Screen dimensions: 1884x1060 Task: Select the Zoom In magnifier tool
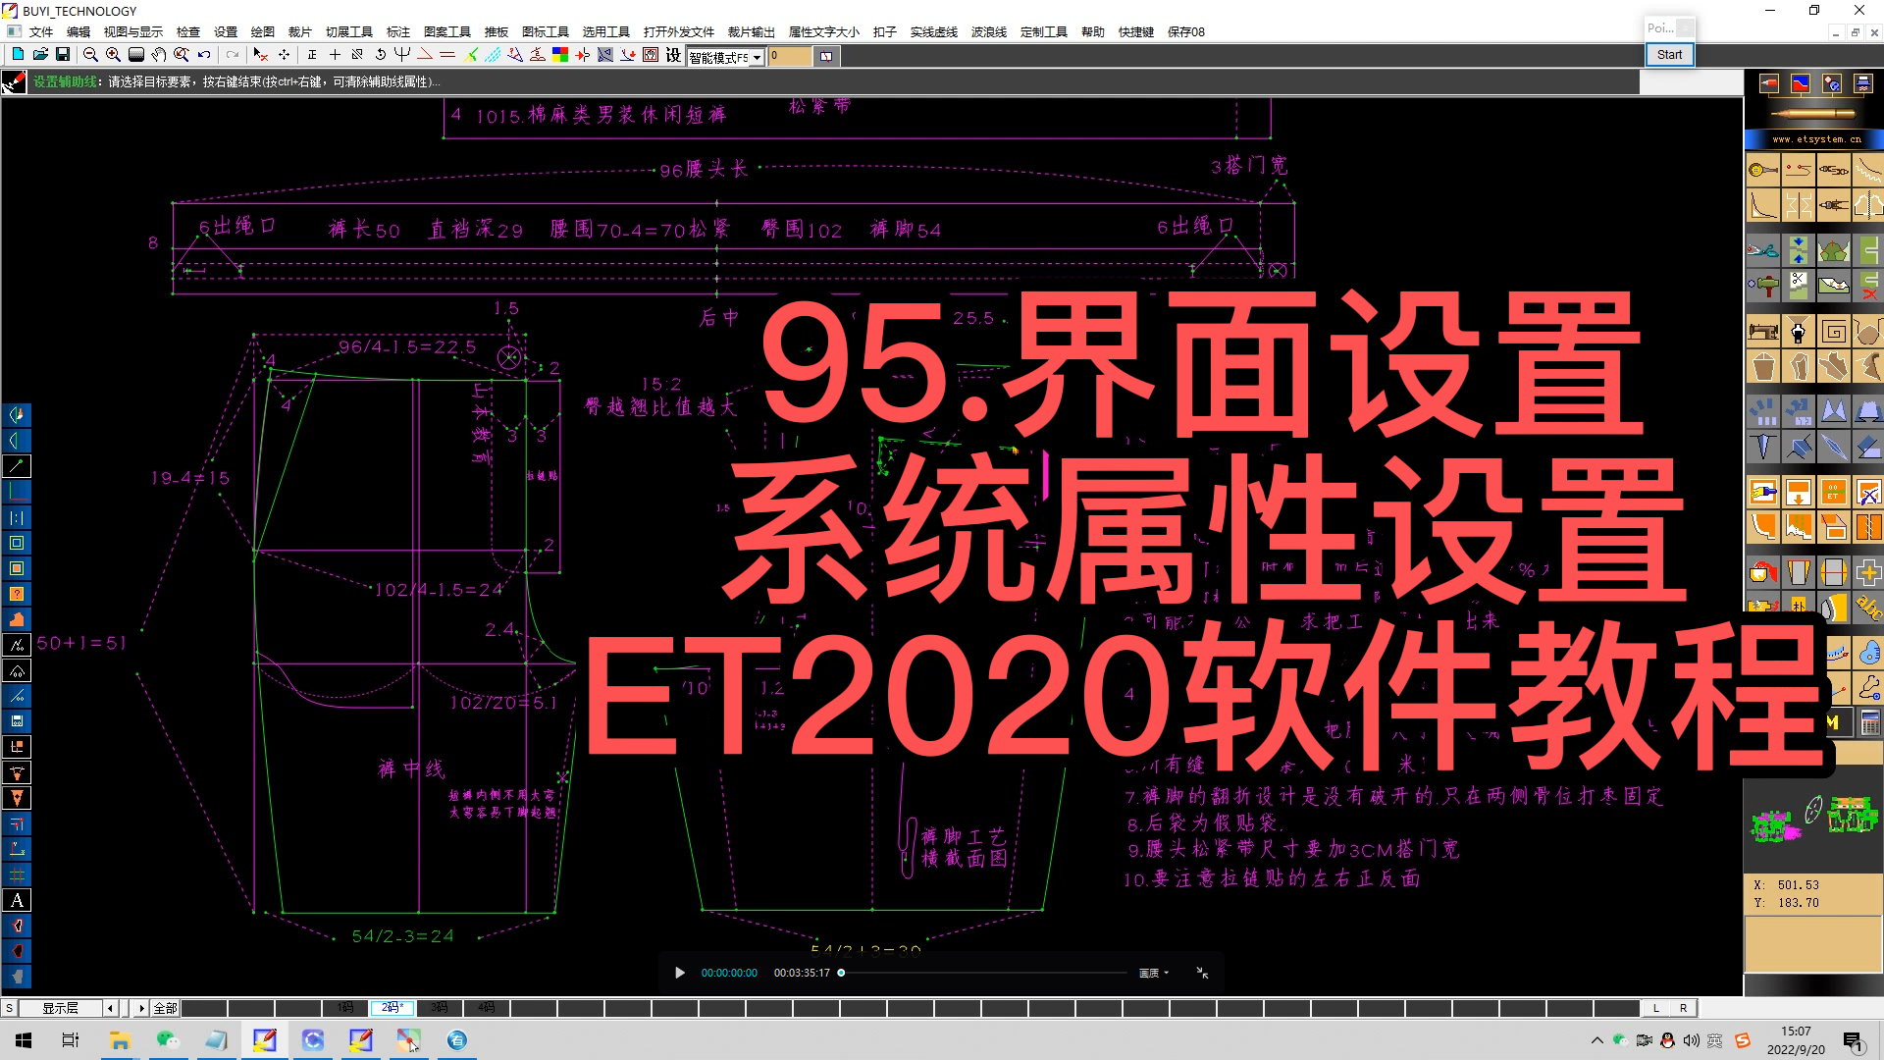(x=112, y=56)
